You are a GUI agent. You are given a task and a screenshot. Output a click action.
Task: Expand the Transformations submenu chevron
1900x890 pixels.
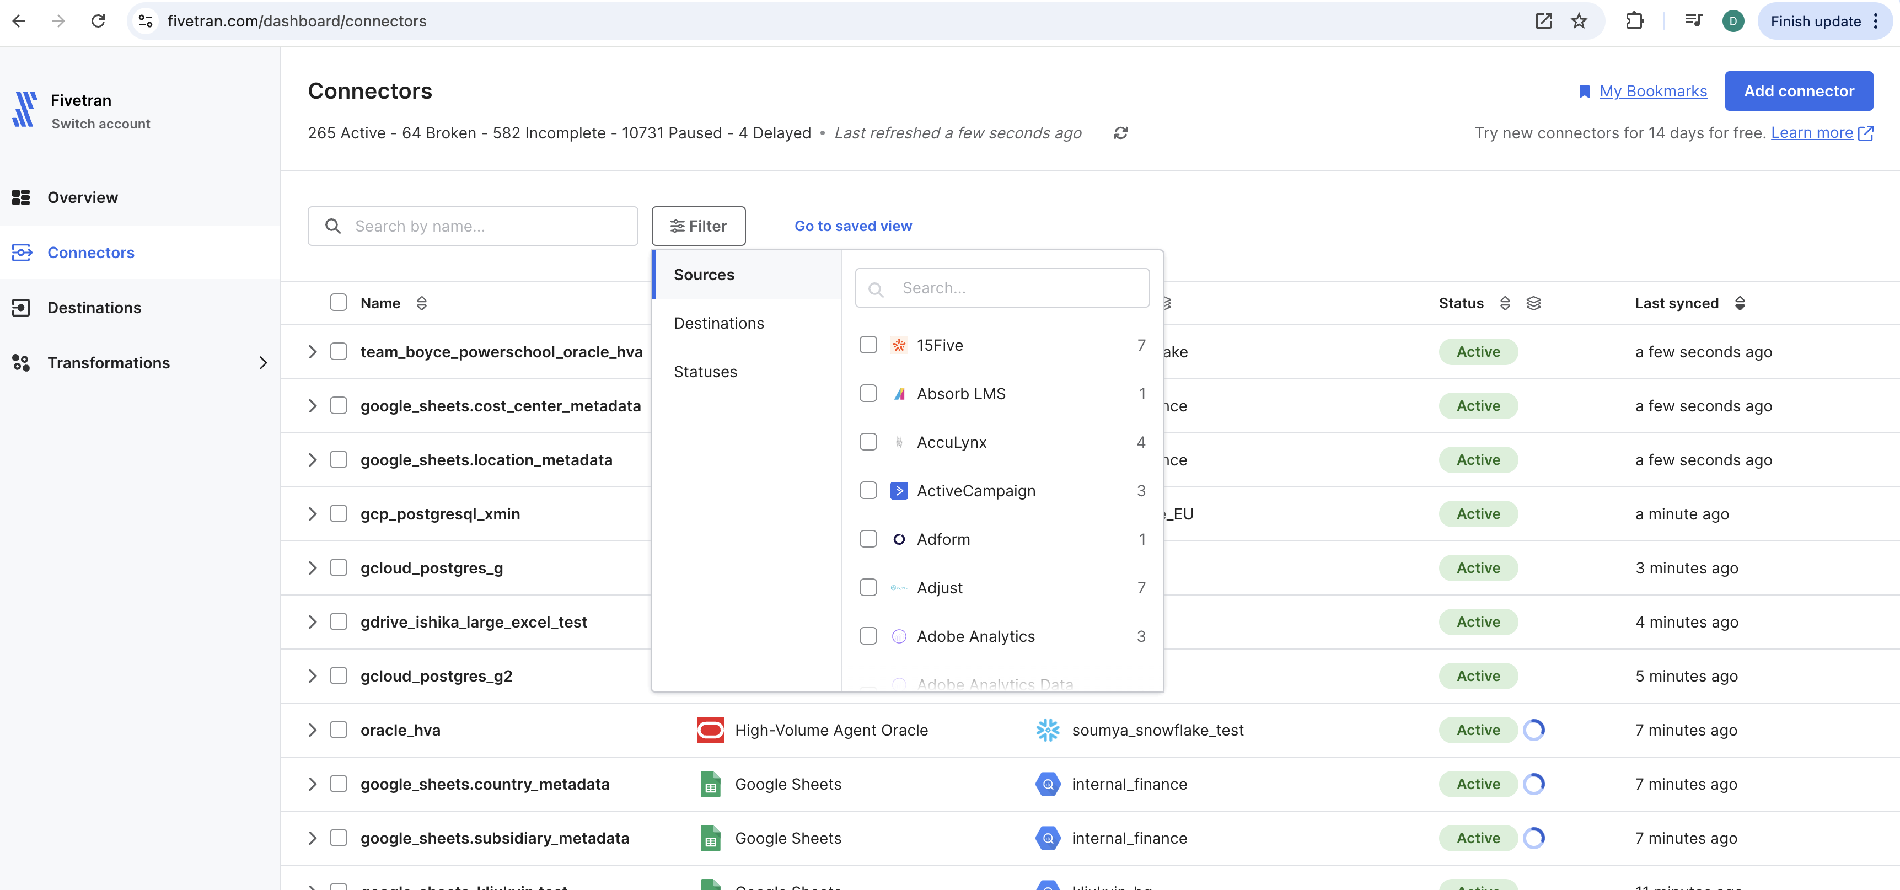point(262,363)
